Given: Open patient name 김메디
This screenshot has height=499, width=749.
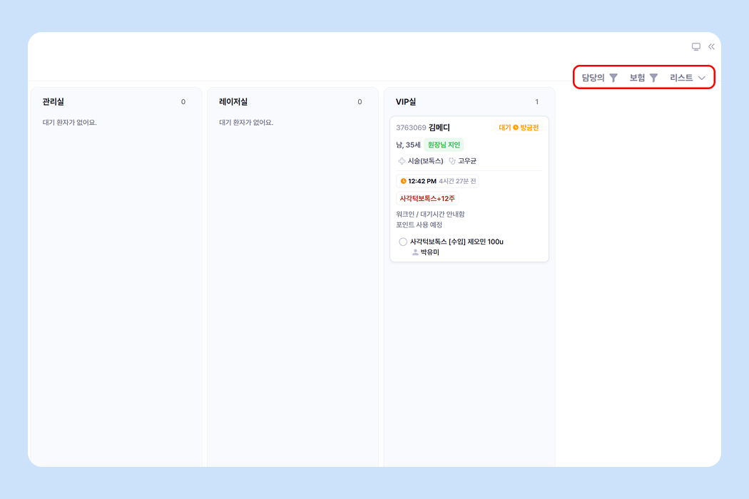Looking at the screenshot, I should (439, 128).
